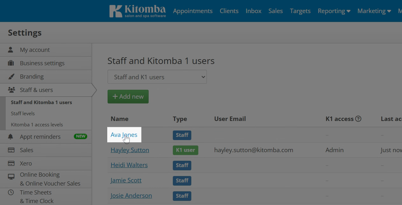Click the K1 user badge for Hayley Sutton
This screenshot has height=205, width=402.
click(x=185, y=150)
